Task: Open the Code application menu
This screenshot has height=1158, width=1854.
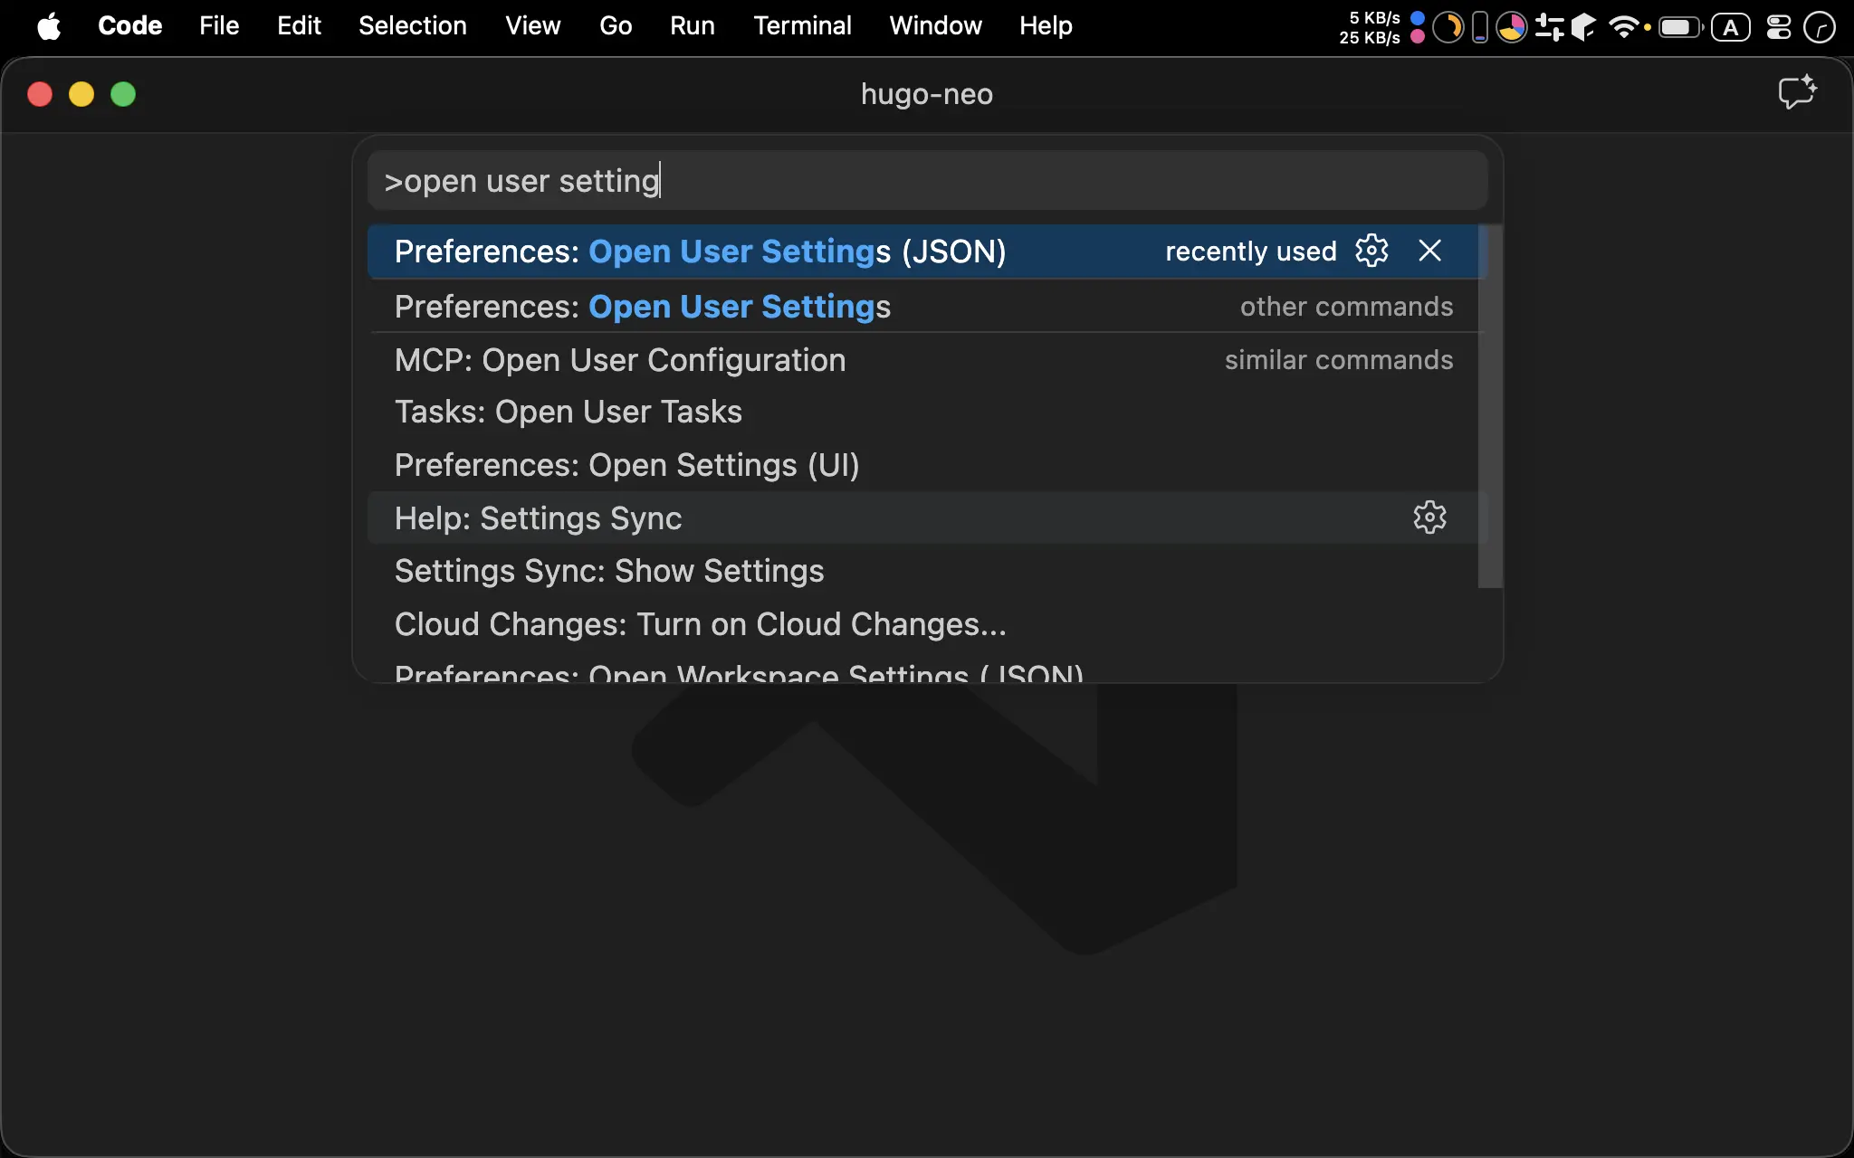Action: (x=130, y=25)
